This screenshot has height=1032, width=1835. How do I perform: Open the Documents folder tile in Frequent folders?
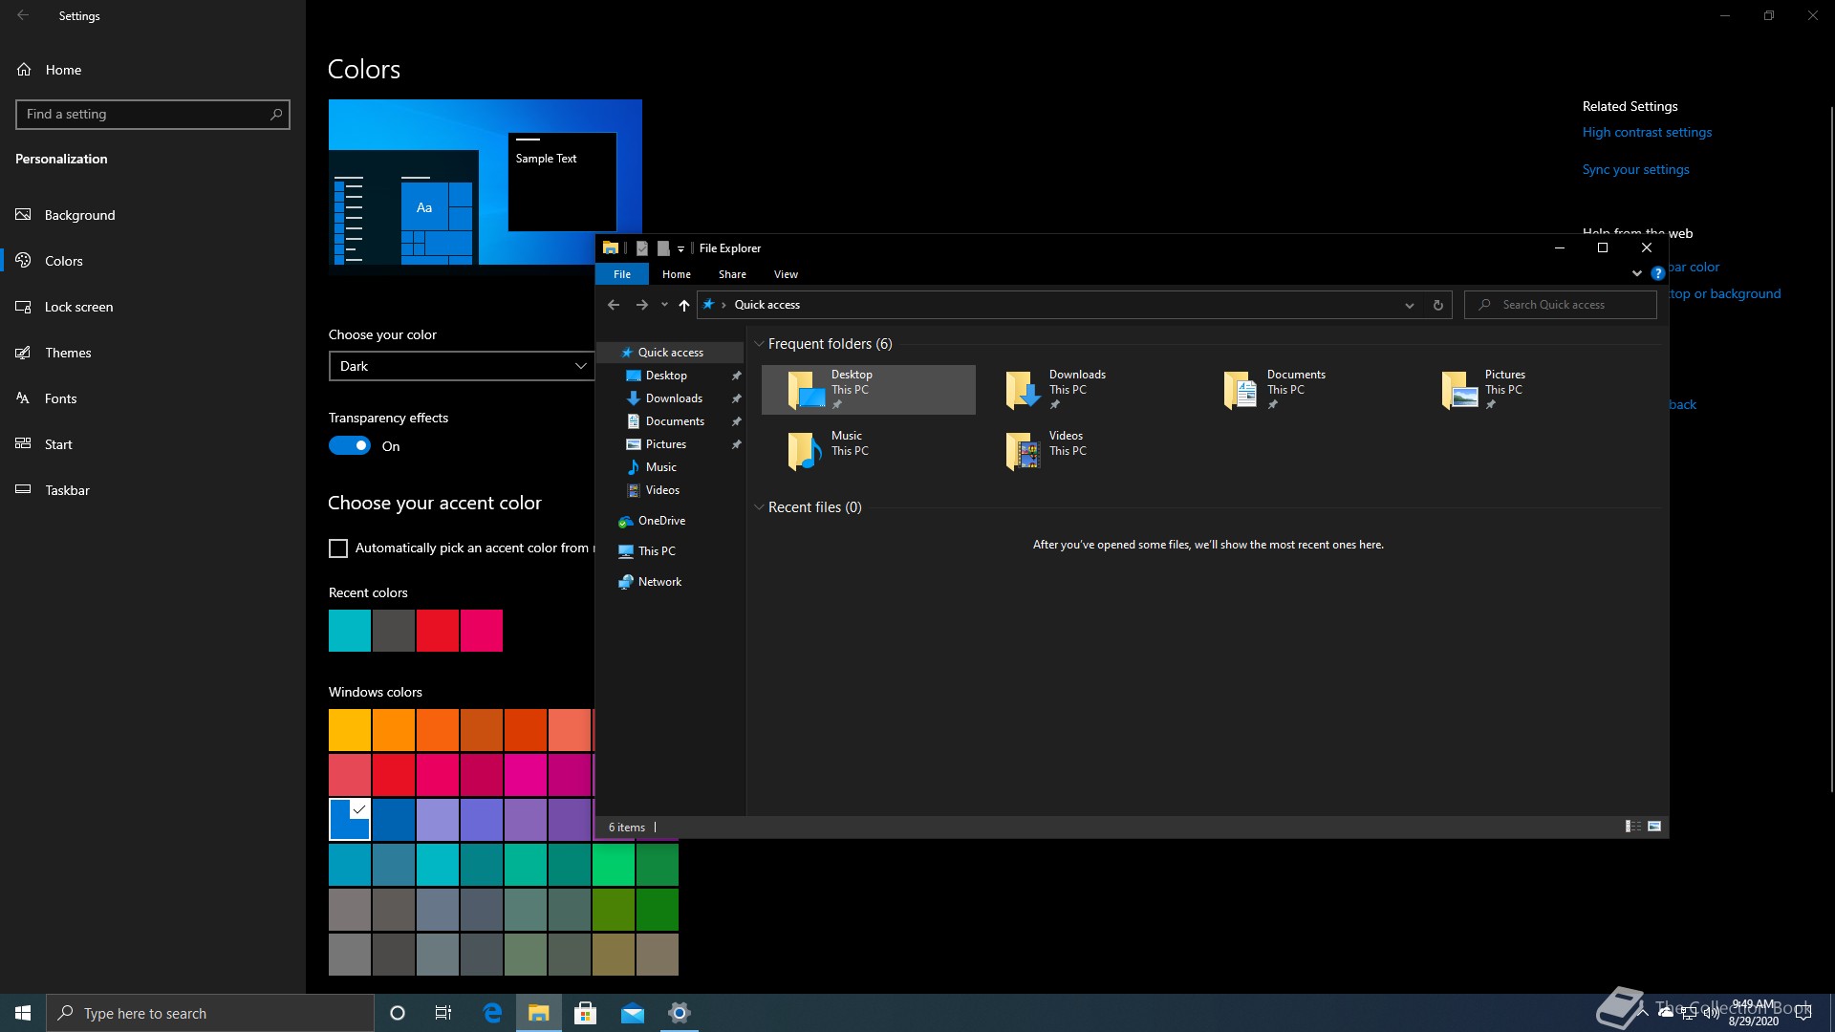(x=1305, y=390)
